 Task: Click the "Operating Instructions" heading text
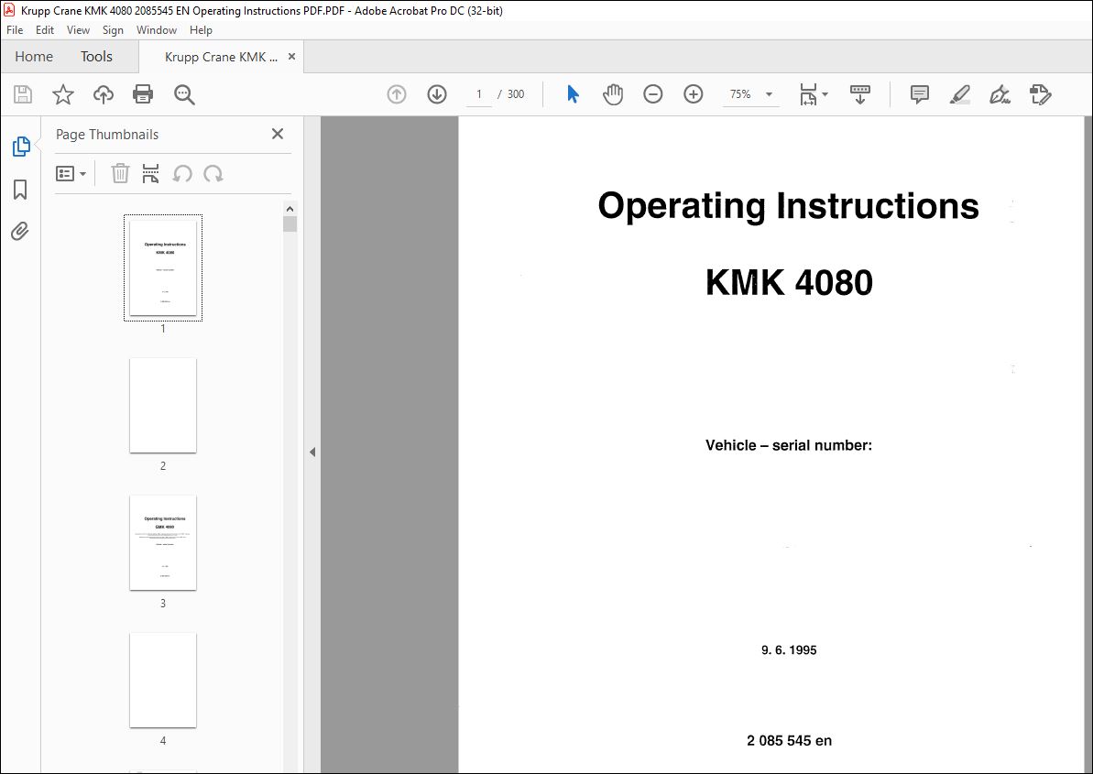point(789,206)
